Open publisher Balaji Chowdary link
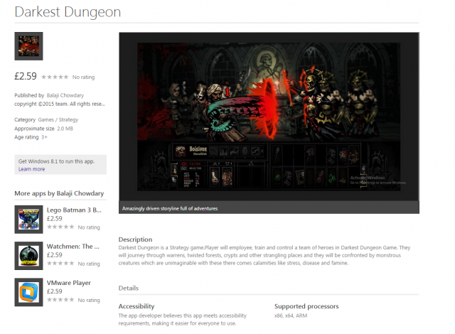Image resolution: width=455 pixels, height=334 pixels. pyautogui.click(x=65, y=95)
